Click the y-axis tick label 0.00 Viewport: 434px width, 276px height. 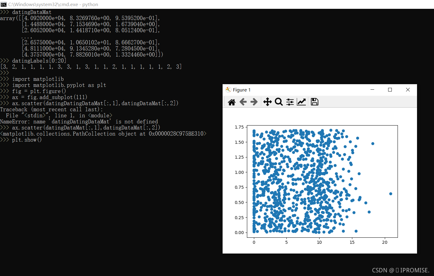pyautogui.click(x=239, y=233)
